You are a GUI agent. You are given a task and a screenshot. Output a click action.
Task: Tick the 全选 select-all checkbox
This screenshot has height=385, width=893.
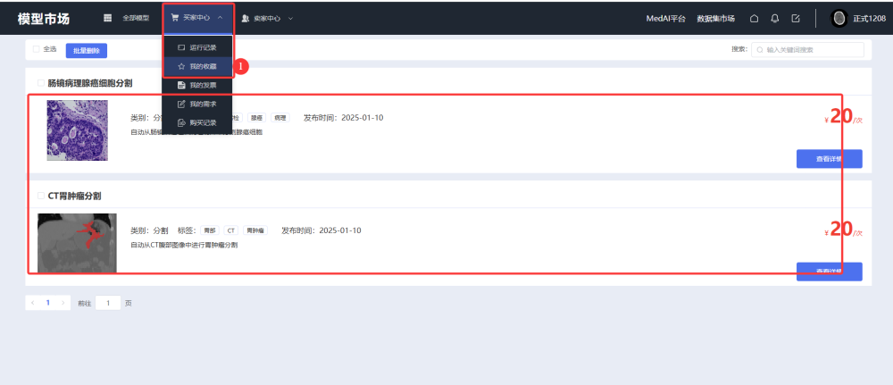tap(37, 49)
